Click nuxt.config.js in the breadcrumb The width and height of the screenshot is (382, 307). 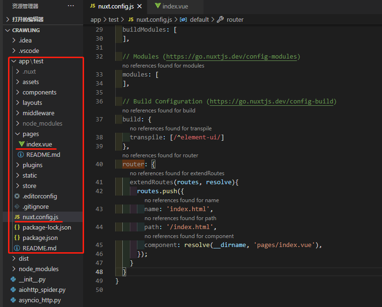[154, 20]
